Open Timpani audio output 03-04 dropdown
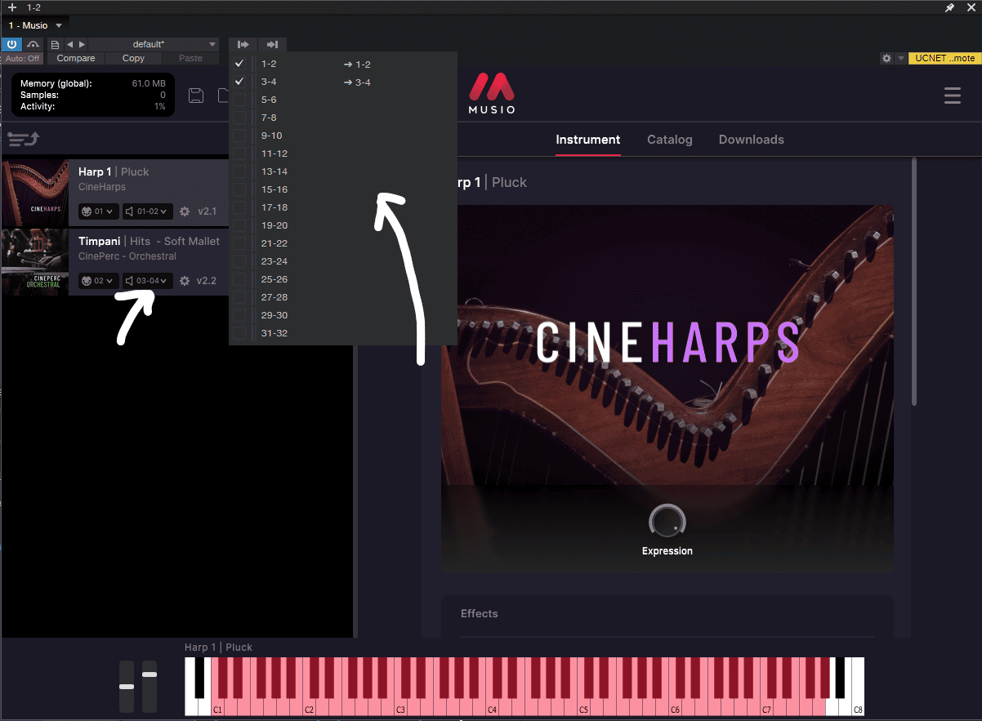This screenshot has width=982, height=721. 147,281
